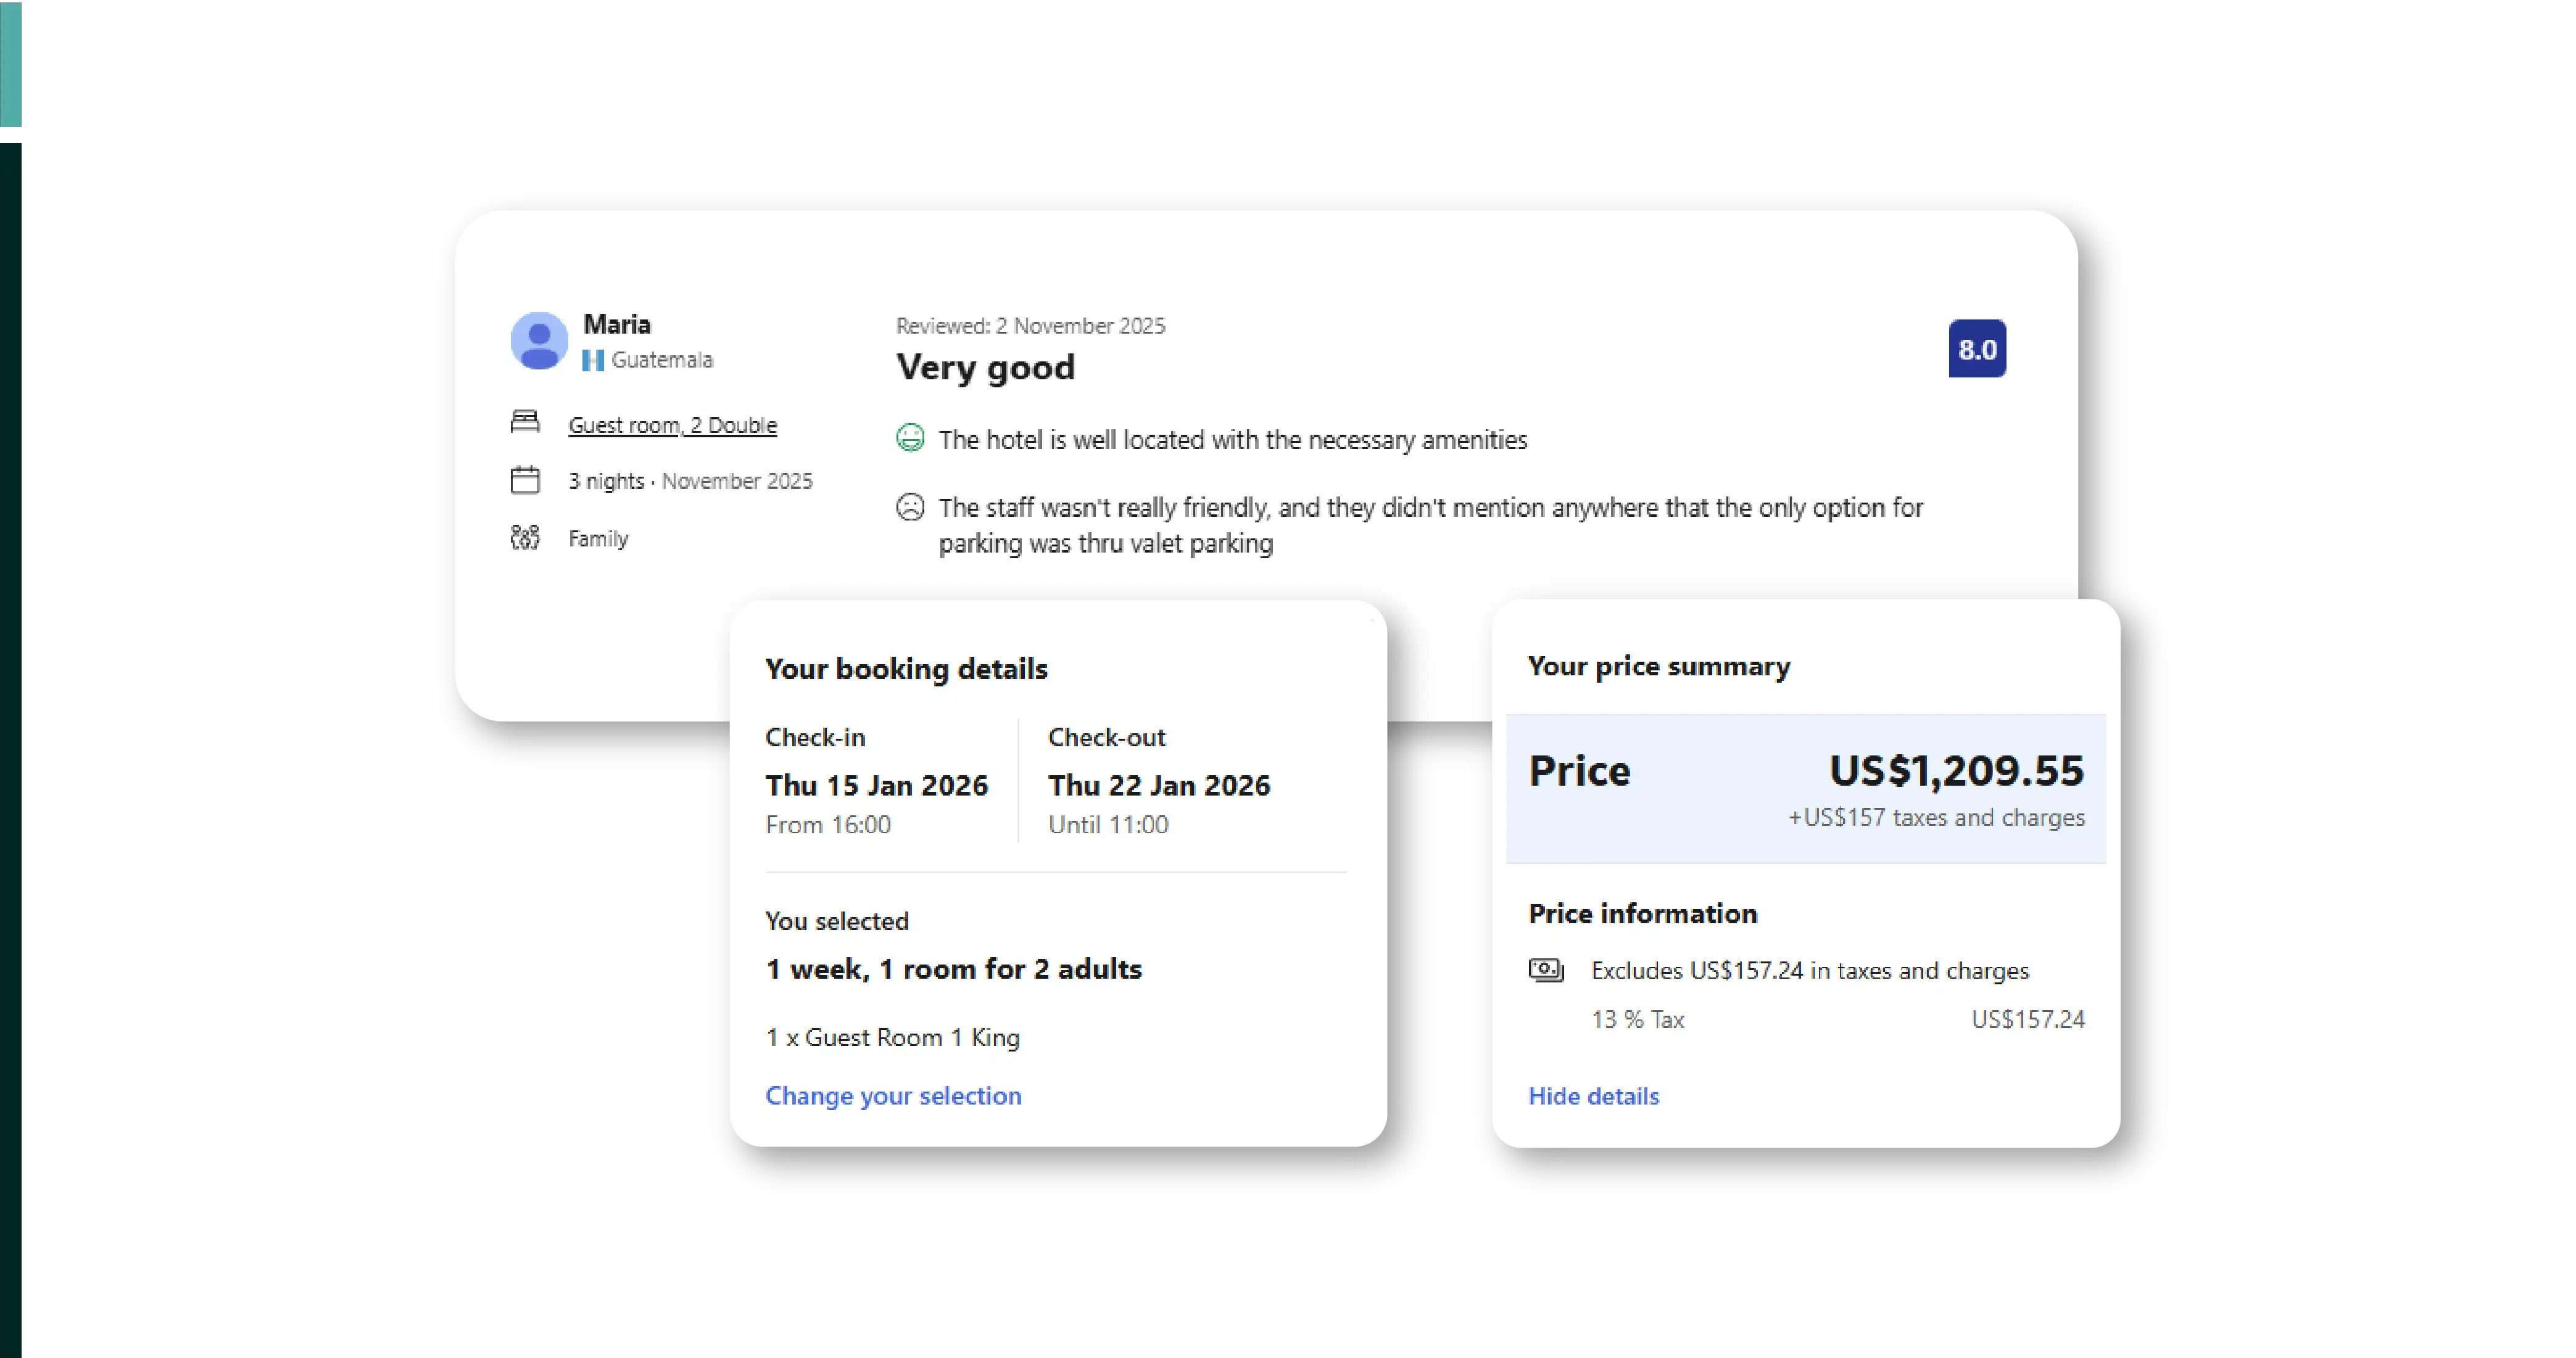Screen dimensions: 2576x1358
Task: Click the calendar icon next to 3 nights
Action: (x=525, y=480)
